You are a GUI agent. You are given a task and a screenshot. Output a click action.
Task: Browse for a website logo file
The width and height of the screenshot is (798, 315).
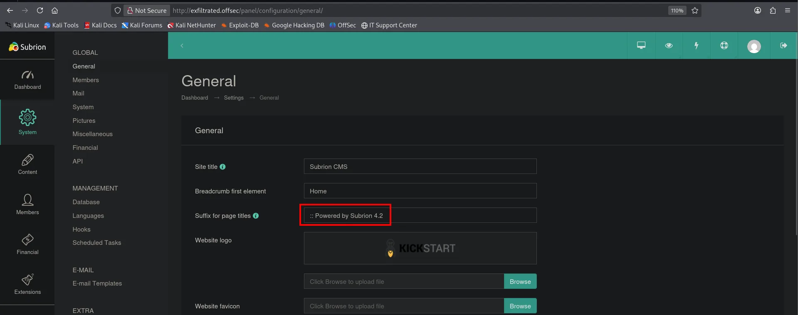(x=520, y=281)
